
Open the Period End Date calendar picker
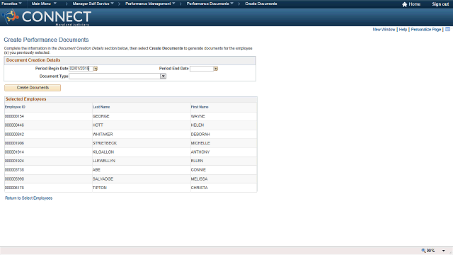coord(215,69)
